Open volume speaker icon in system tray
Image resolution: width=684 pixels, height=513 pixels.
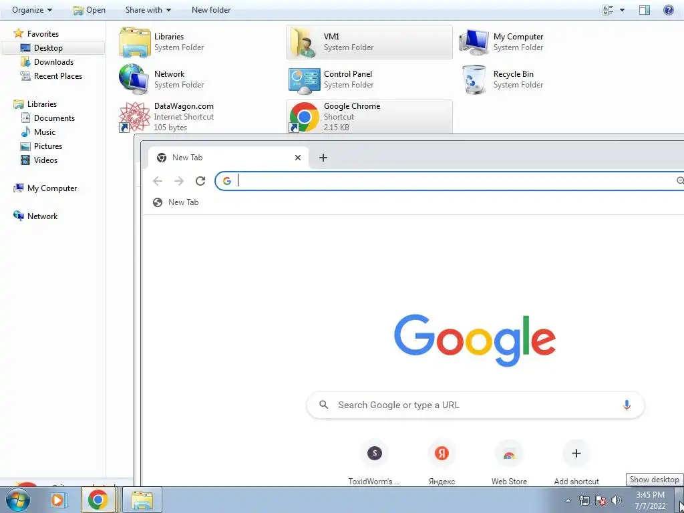click(617, 500)
